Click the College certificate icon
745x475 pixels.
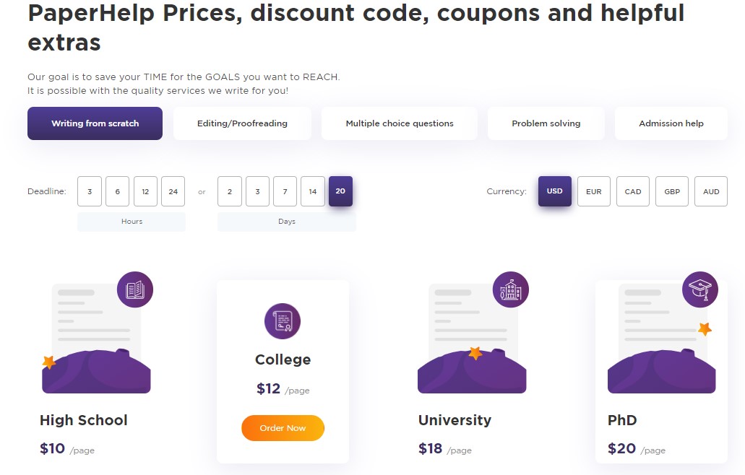pos(283,321)
